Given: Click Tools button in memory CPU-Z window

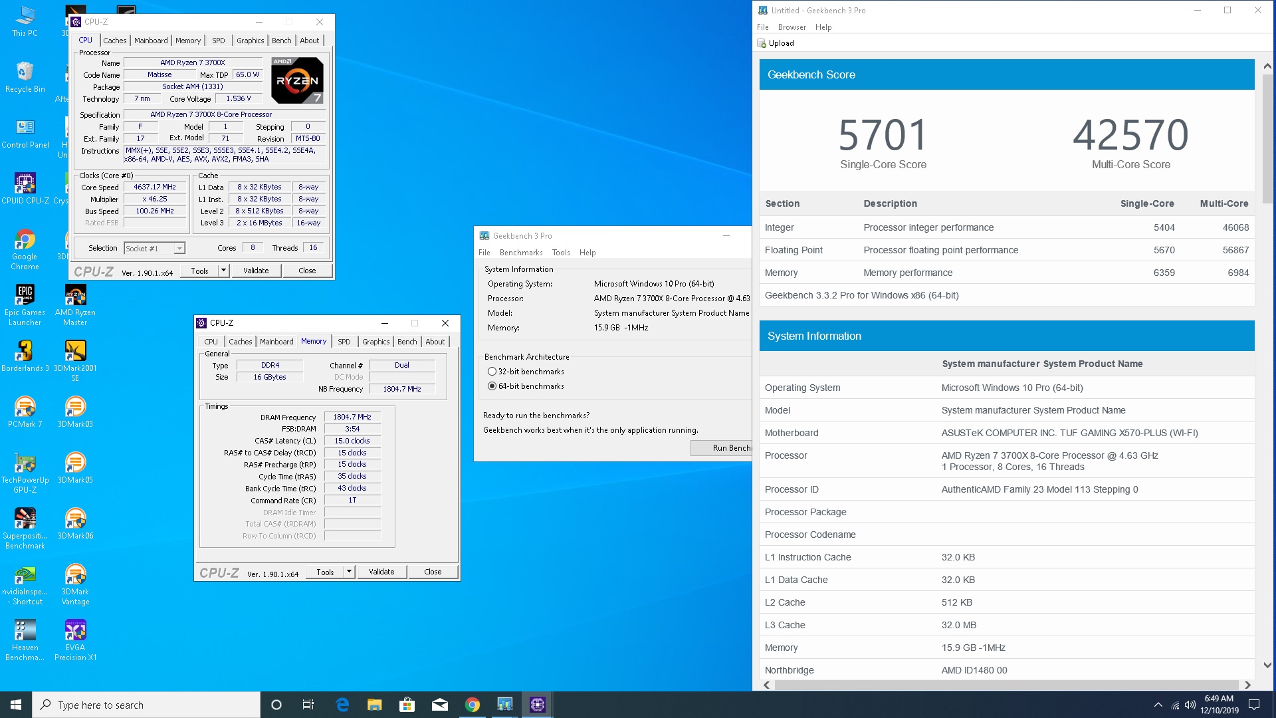Looking at the screenshot, I should 325,572.
